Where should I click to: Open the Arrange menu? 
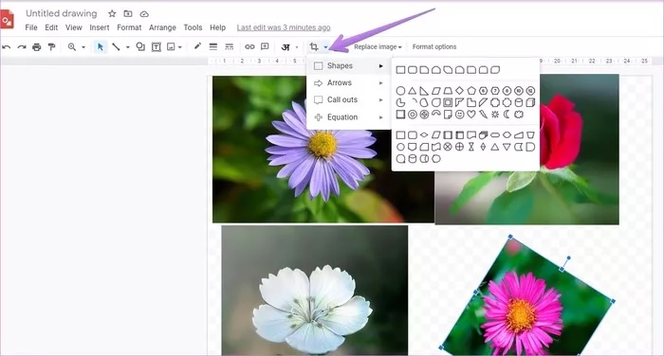click(x=162, y=27)
